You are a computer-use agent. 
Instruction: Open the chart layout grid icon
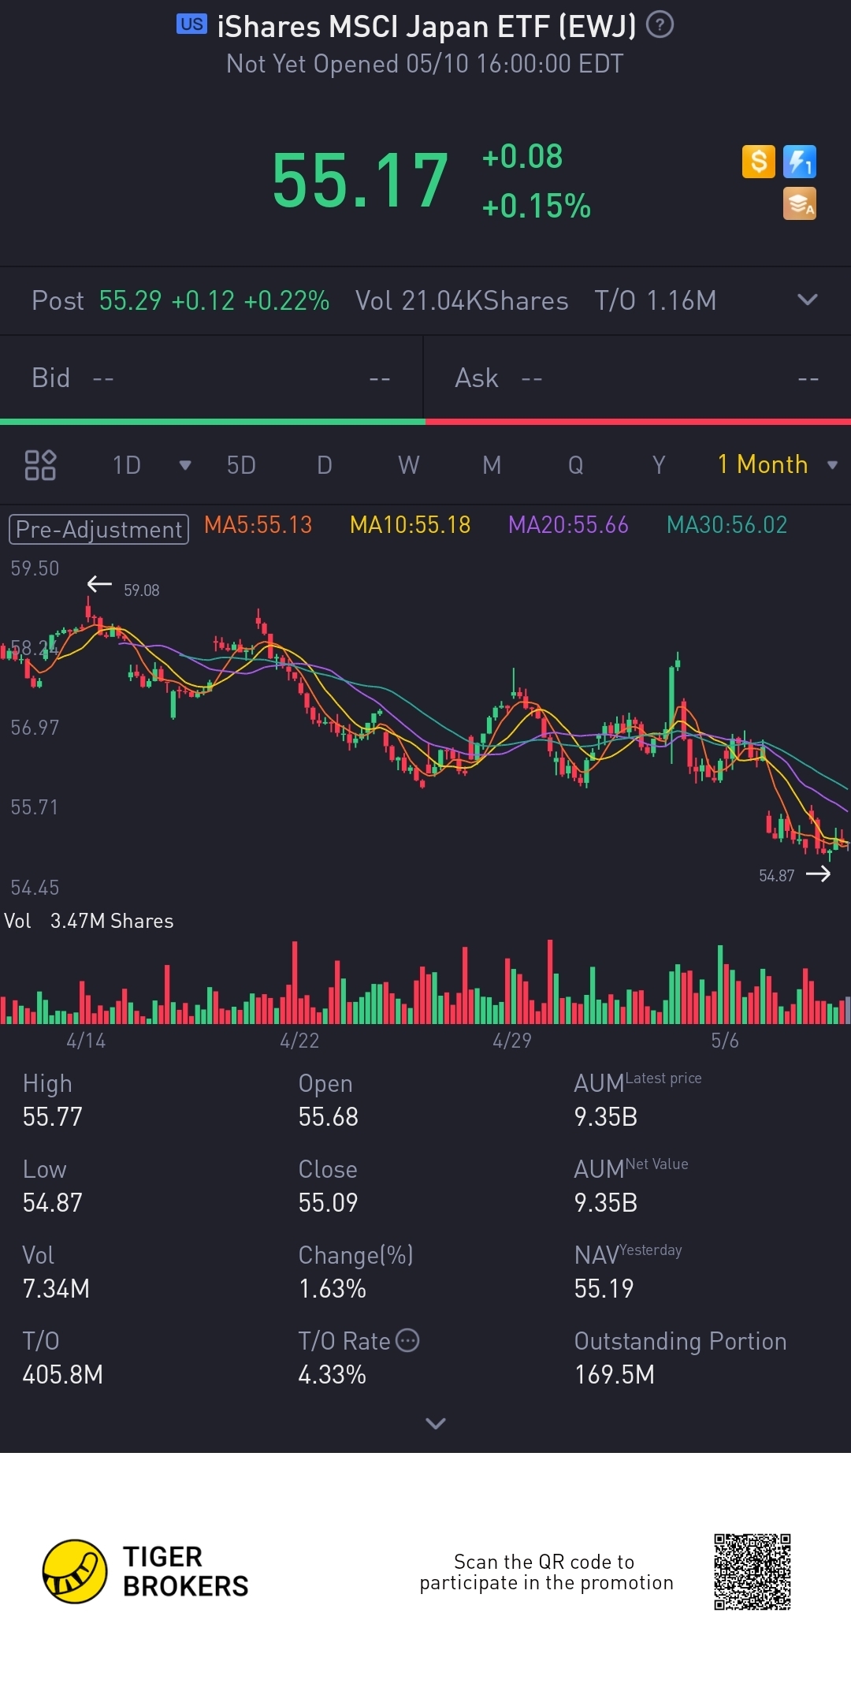click(x=40, y=465)
